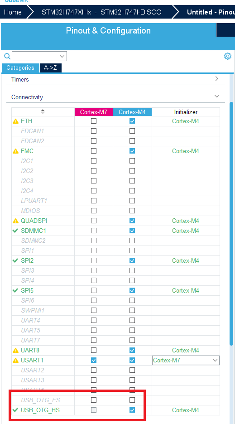The height and width of the screenshot is (424, 235).
Task: Click the SDMMC1 green checkmark icon
Action: (15, 231)
